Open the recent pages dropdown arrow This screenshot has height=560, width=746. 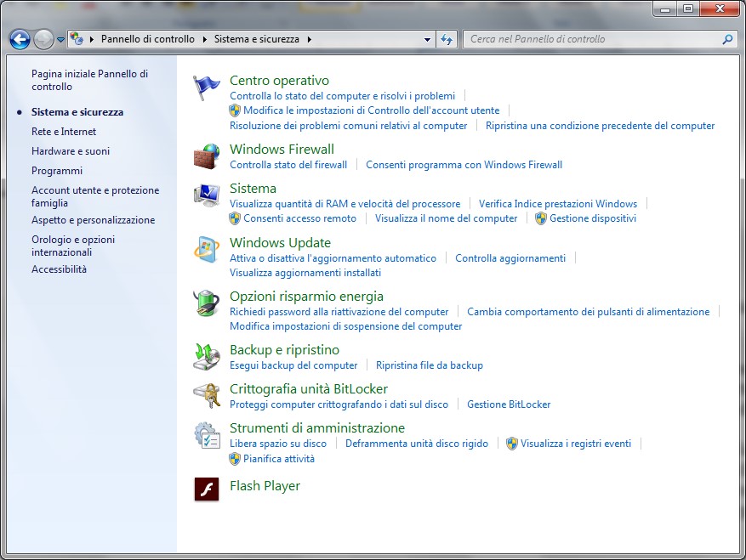pos(60,40)
